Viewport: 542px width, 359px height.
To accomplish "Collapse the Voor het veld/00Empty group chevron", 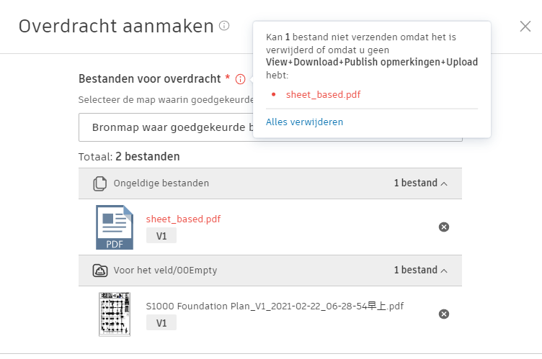I will (444, 271).
